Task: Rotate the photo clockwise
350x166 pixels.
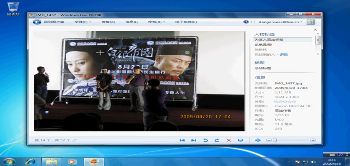Action: coord(217,140)
